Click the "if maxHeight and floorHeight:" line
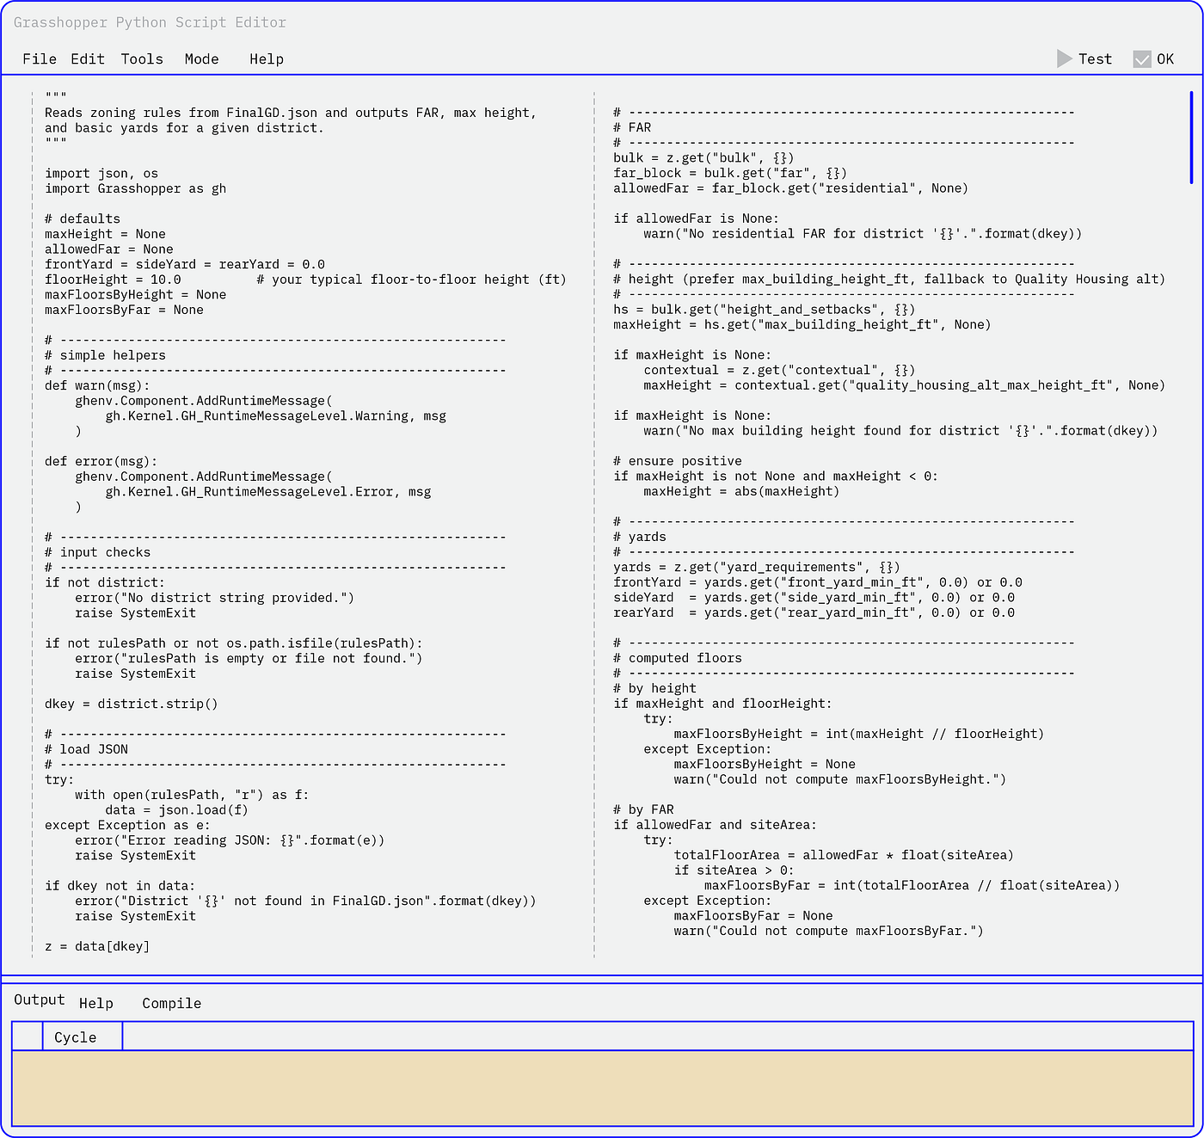Viewport: 1204px width, 1138px height. click(722, 704)
